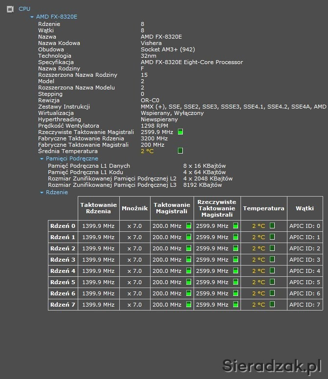Click the Zestawy Instrukcji value line

234,107
